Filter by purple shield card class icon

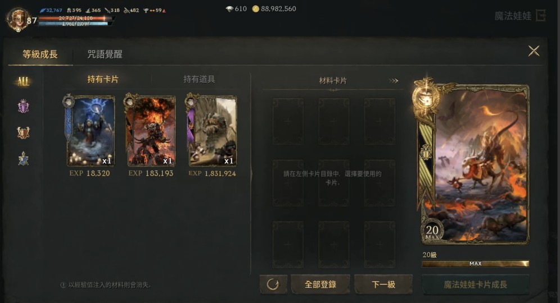coord(23,106)
